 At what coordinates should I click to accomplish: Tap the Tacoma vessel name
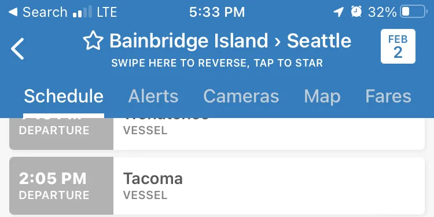click(x=153, y=178)
